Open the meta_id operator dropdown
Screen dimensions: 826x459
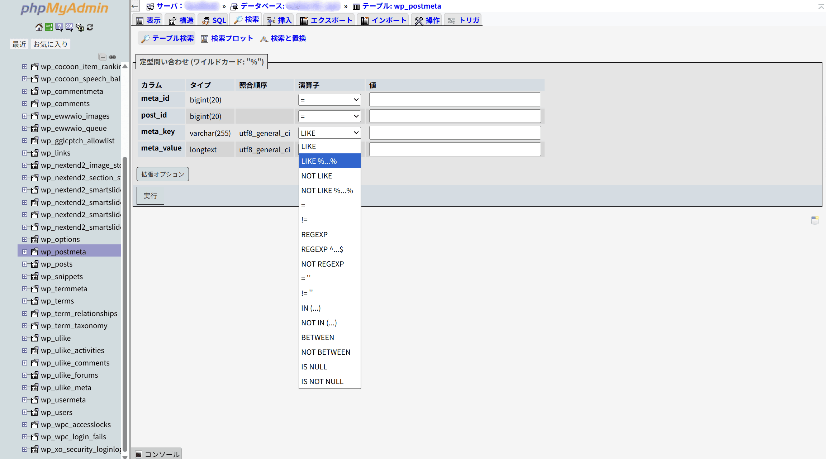329,100
